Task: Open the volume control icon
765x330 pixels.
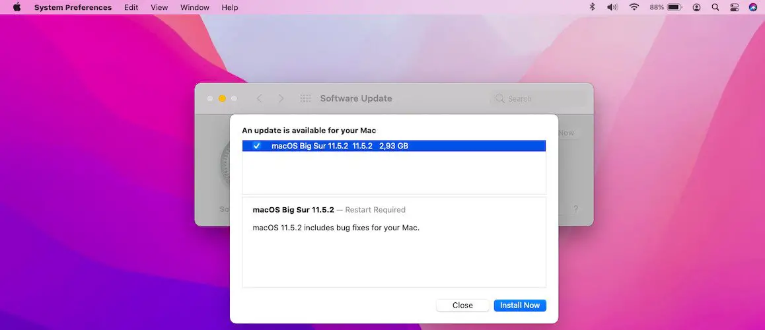Action: pyautogui.click(x=612, y=7)
